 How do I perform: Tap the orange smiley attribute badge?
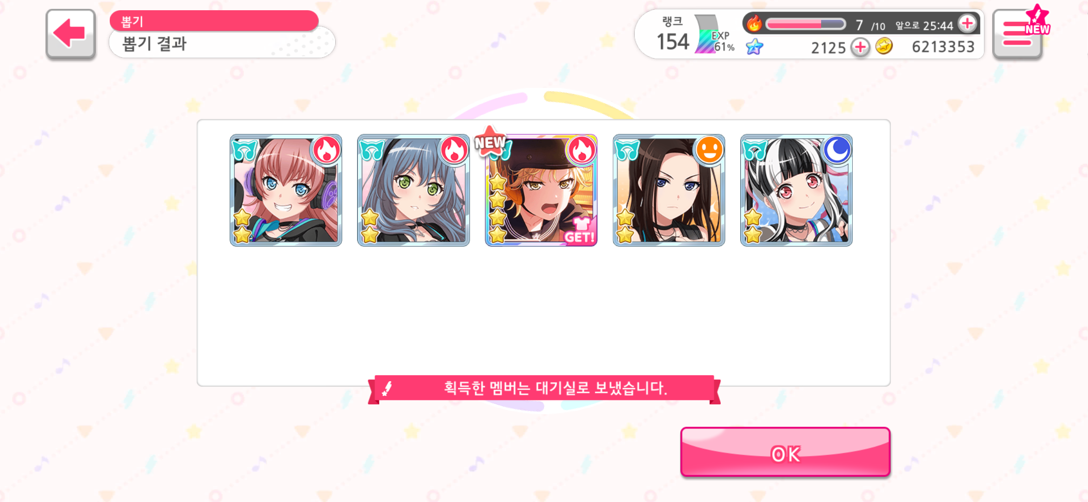[710, 150]
